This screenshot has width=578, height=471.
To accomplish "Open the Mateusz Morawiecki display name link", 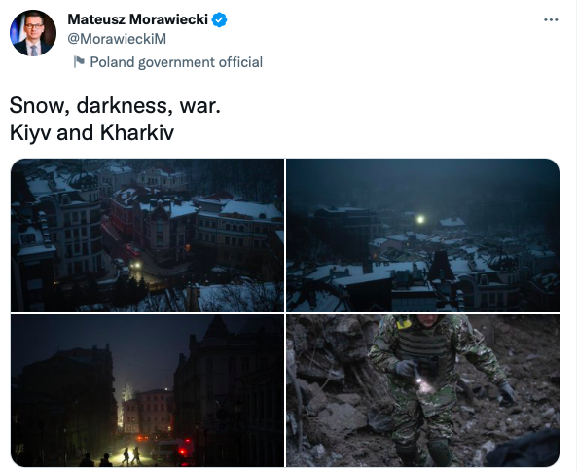I will tap(137, 19).
